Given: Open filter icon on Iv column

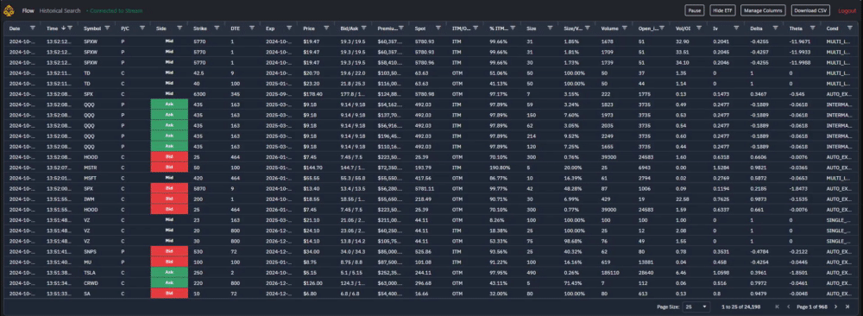Looking at the screenshot, I should (x=735, y=28).
